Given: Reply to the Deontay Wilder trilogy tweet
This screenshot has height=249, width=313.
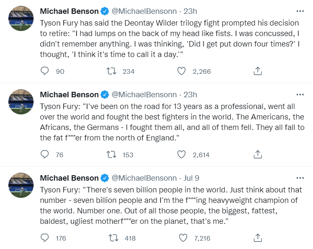Looking at the screenshot, I should tap(45, 71).
